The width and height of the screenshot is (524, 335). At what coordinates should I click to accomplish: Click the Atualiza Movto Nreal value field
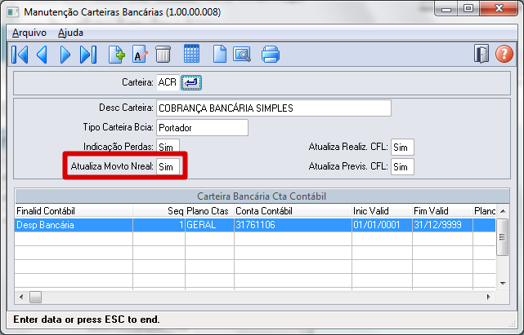pos(168,166)
